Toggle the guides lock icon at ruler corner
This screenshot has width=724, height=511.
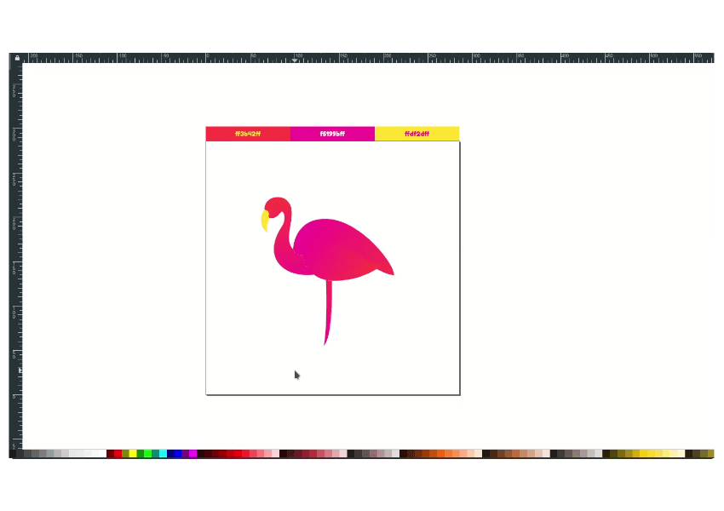[x=17, y=58]
